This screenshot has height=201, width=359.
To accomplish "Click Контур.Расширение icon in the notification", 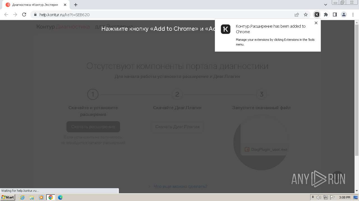I will [x=225, y=29].
